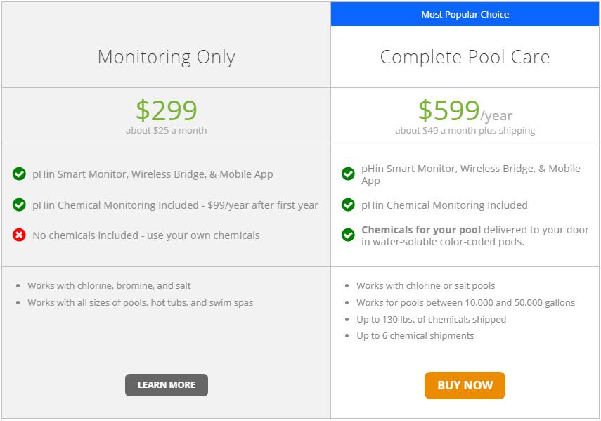Click about $49 a month plus shipping text

tap(465, 130)
